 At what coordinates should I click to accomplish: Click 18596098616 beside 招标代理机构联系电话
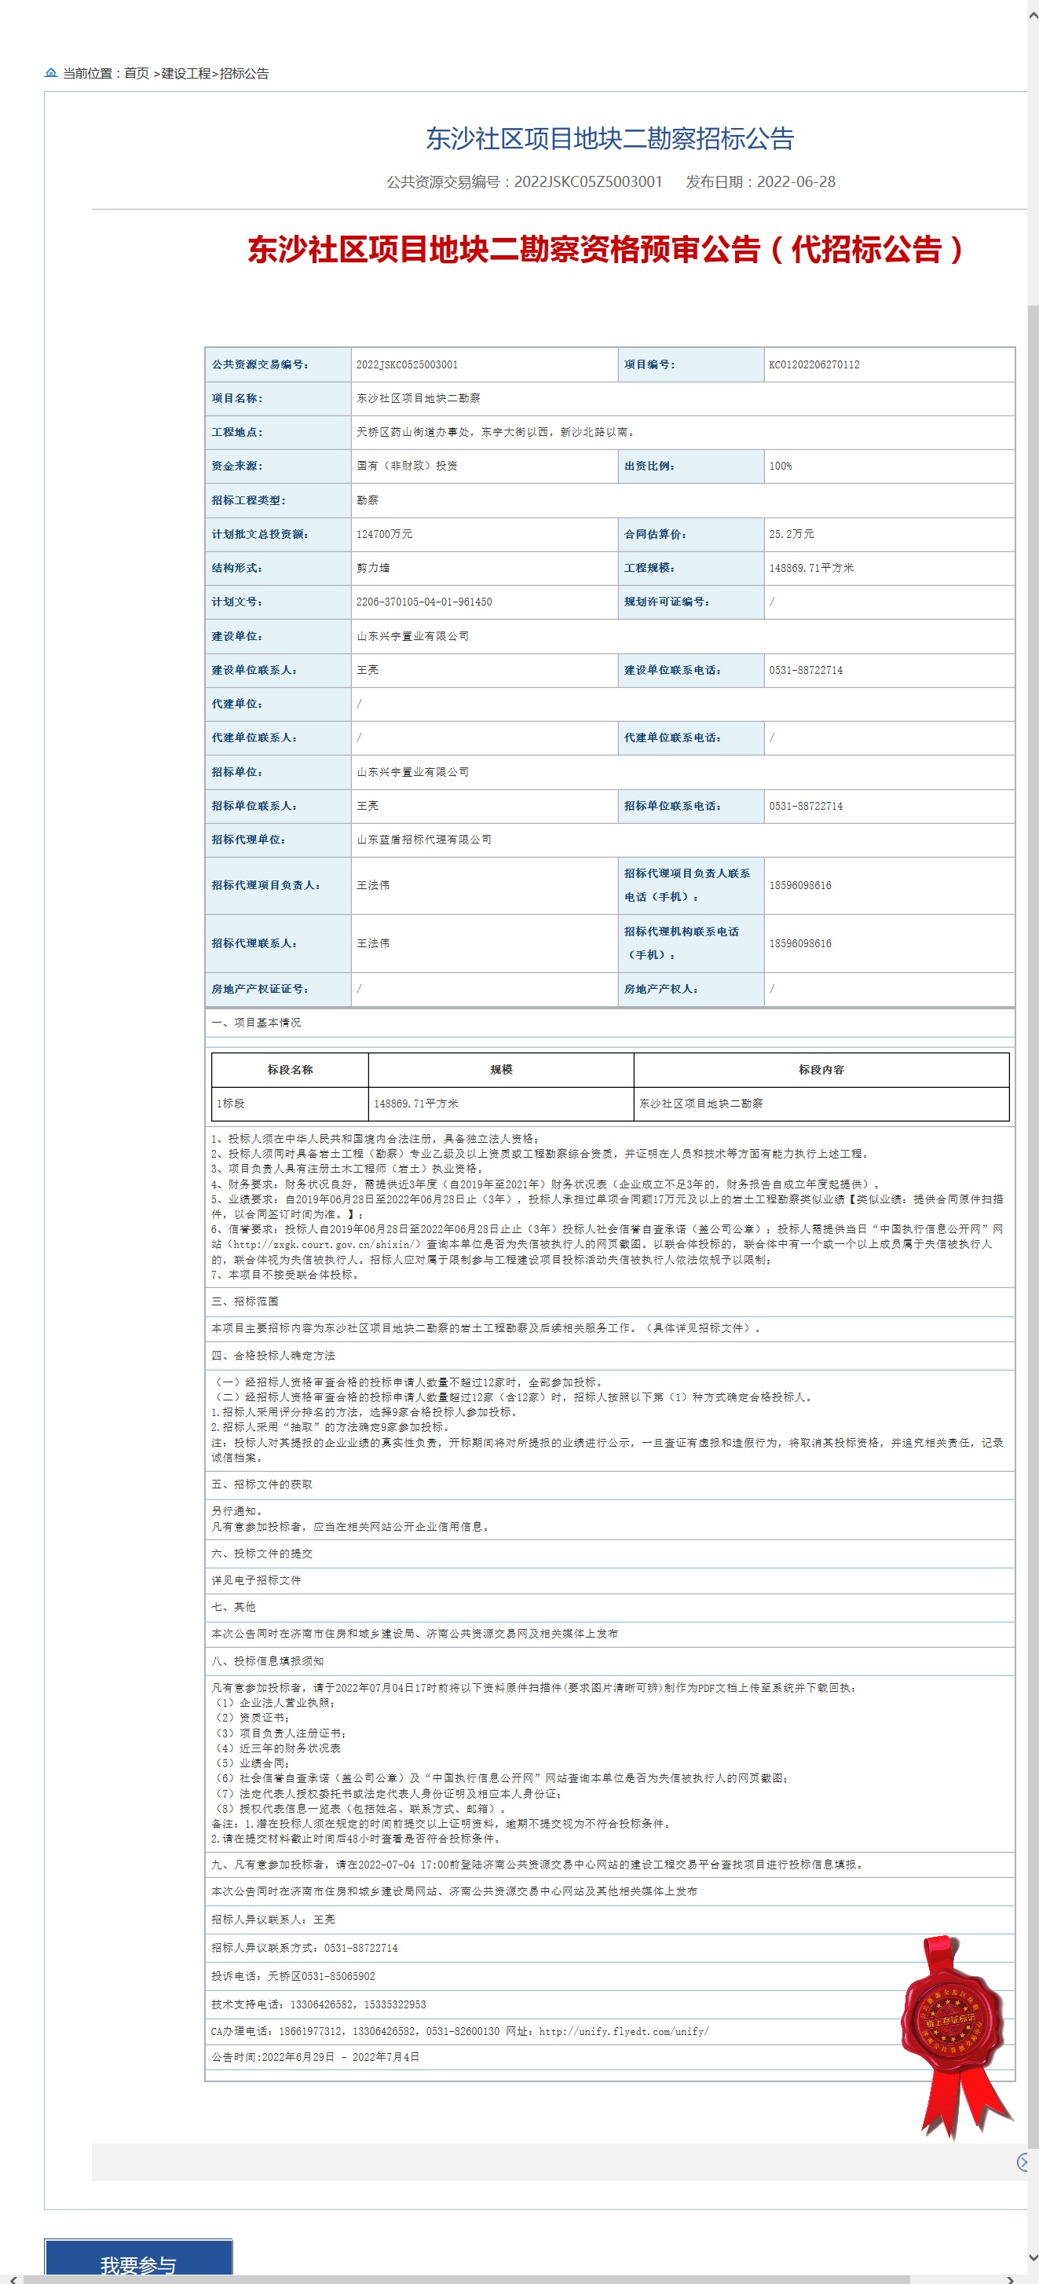799,943
